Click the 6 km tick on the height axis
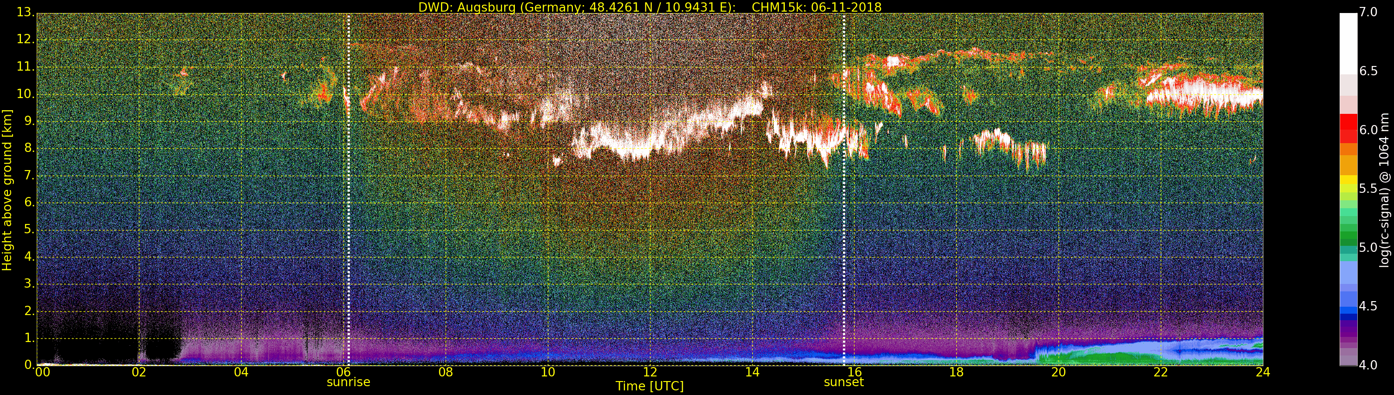The height and width of the screenshot is (395, 1394). [x=29, y=202]
